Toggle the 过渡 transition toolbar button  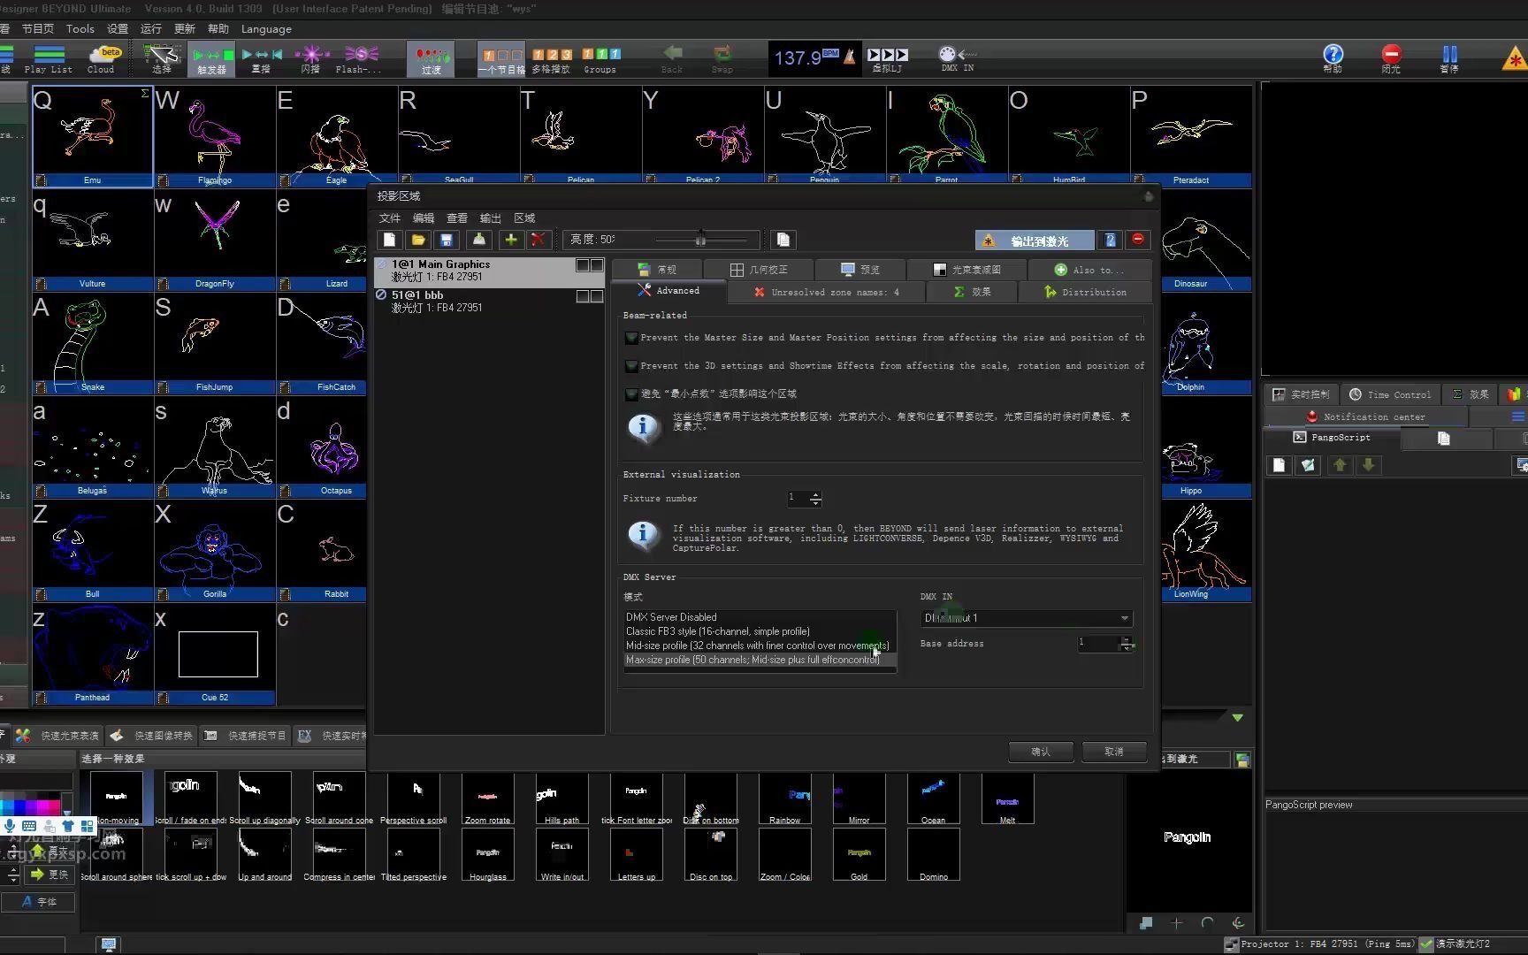click(x=431, y=59)
